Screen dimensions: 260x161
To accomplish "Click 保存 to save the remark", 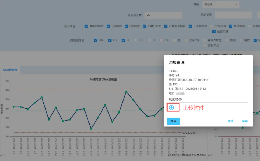I will (x=245, y=121).
